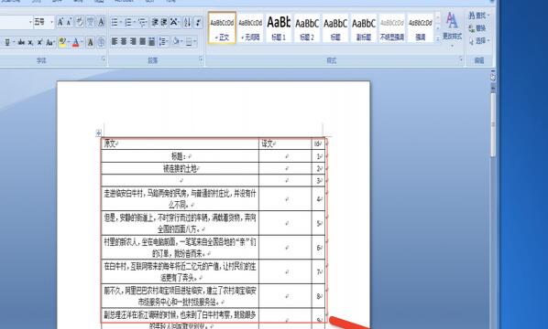Apply the 副标题 style from the gallery
This screenshot has width=548, height=329.
pyautogui.click(x=364, y=28)
